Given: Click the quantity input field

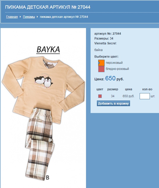Looking at the screenshot, I should tap(145, 96).
